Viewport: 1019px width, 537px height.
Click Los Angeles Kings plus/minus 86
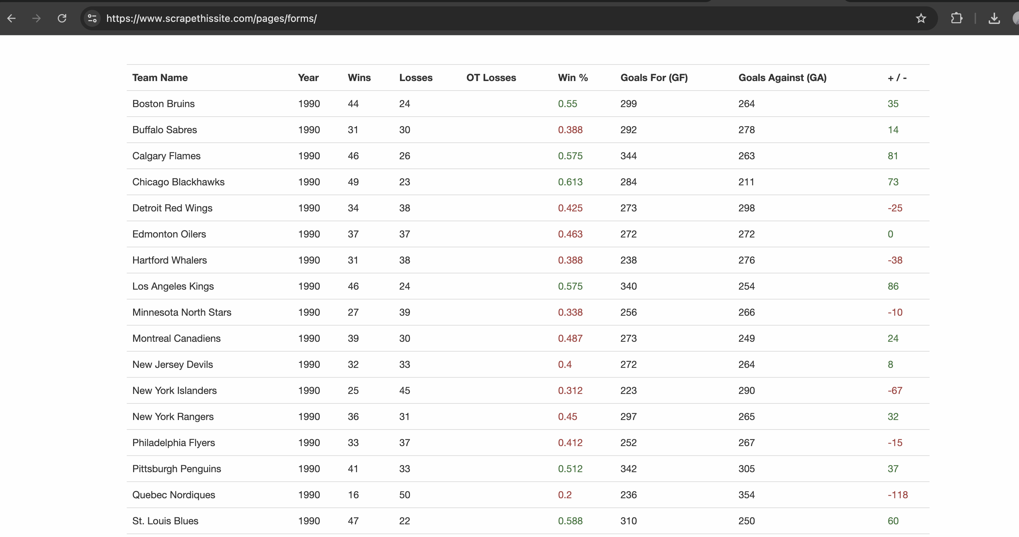(893, 286)
